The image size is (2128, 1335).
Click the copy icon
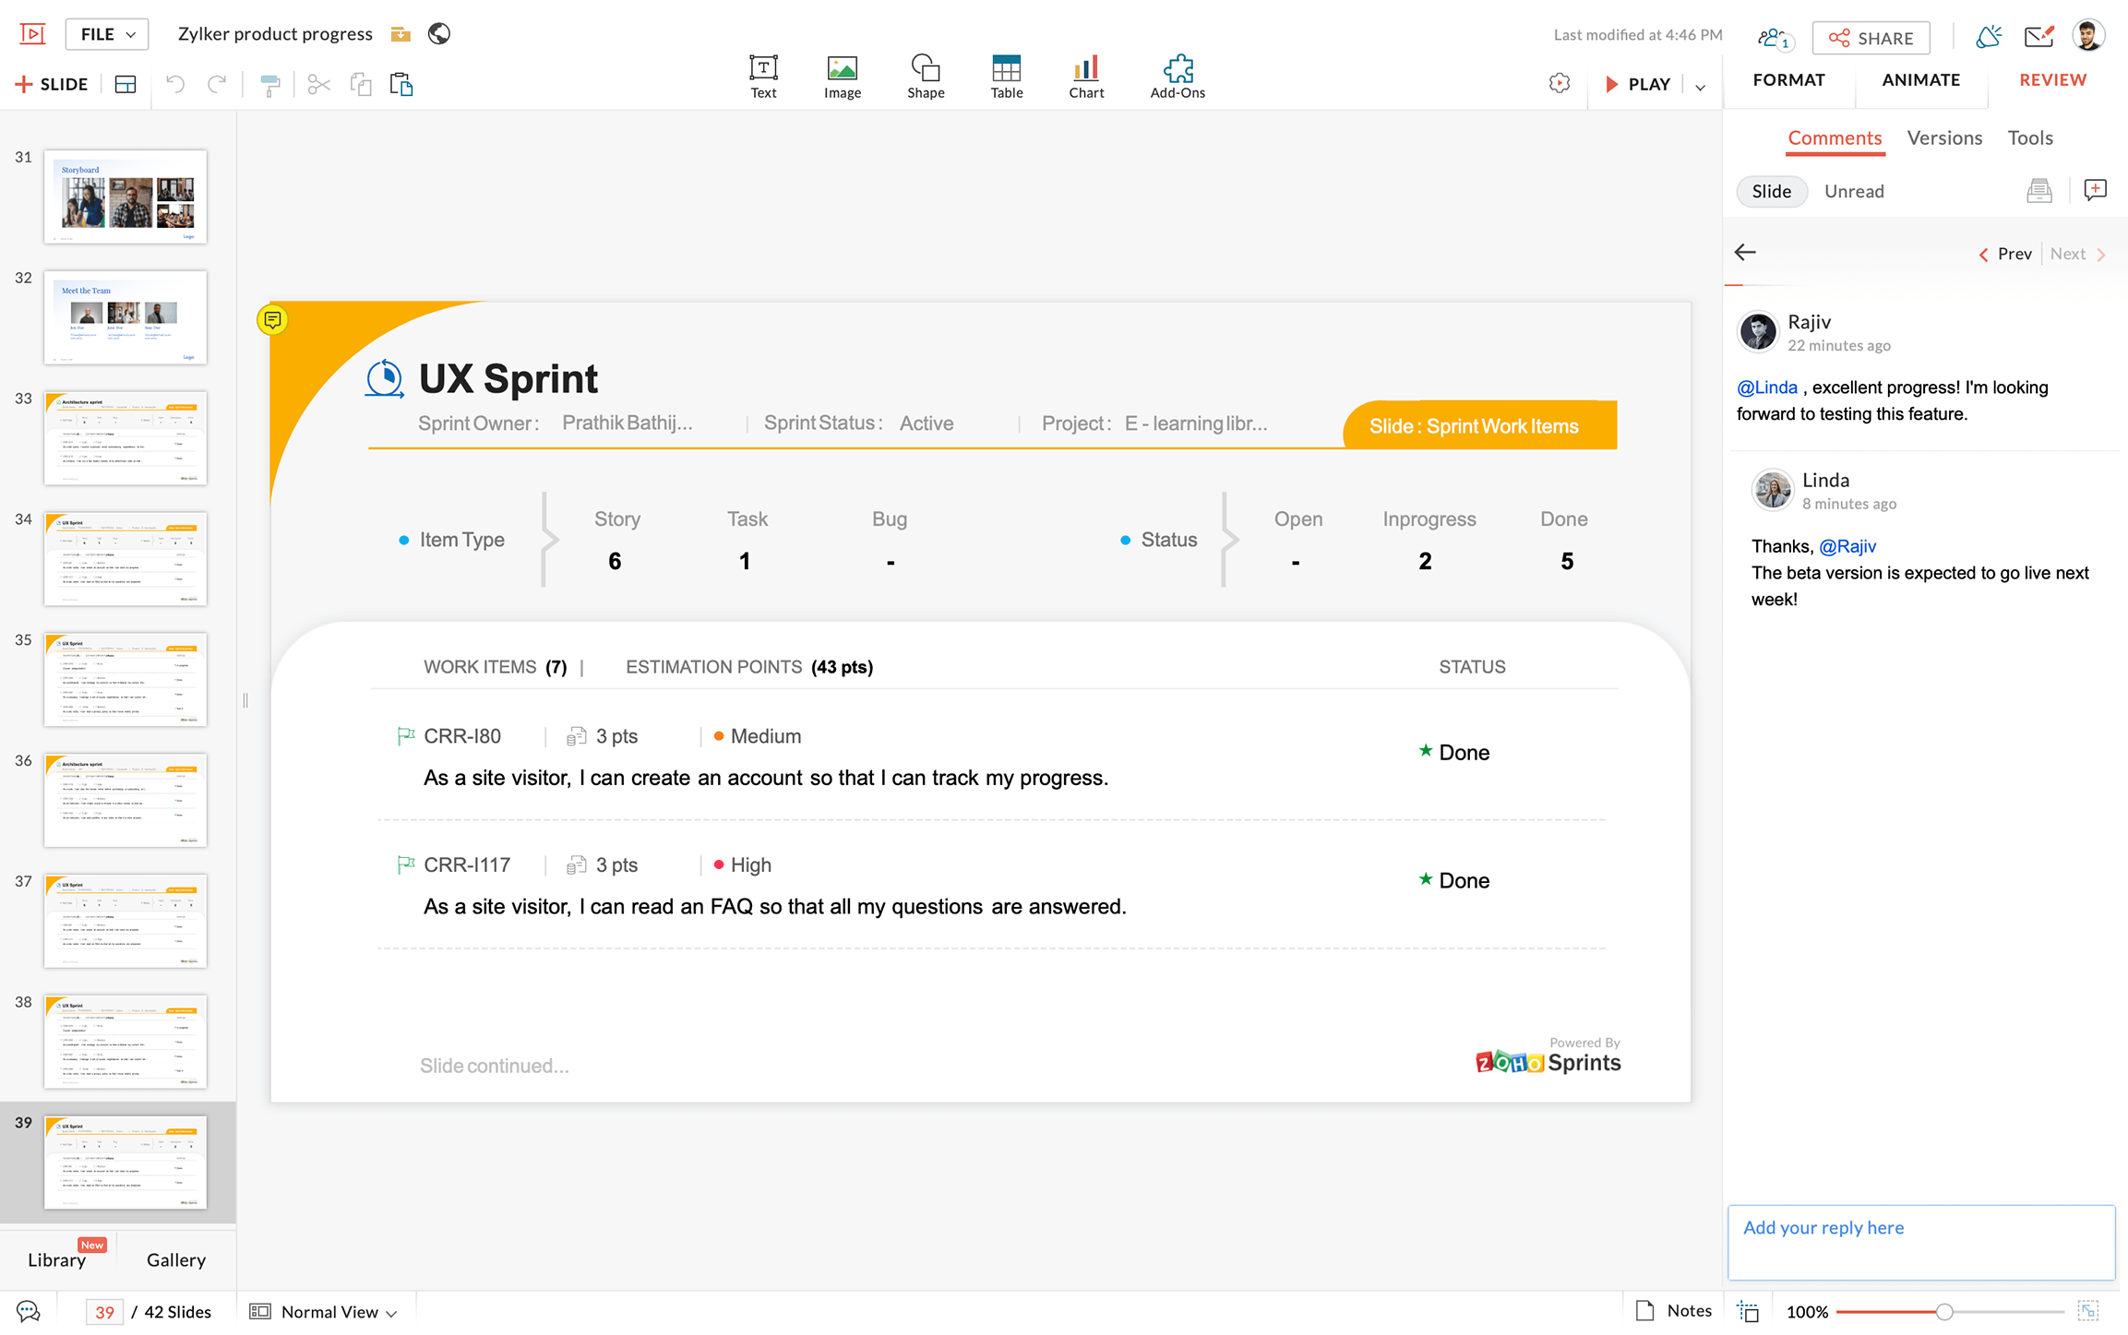click(361, 85)
